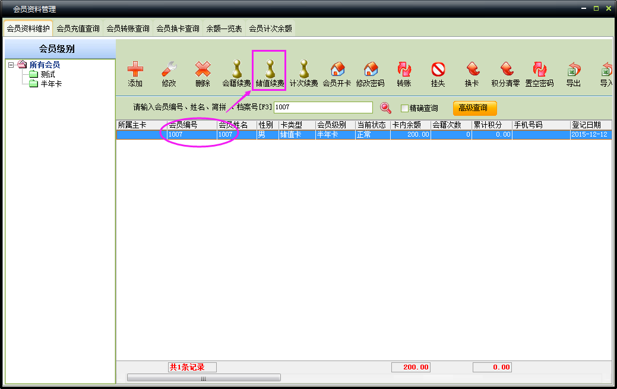The width and height of the screenshot is (617, 389).
Task: Minimize the 会员资料管理 window
Action: pyautogui.click(x=584, y=8)
